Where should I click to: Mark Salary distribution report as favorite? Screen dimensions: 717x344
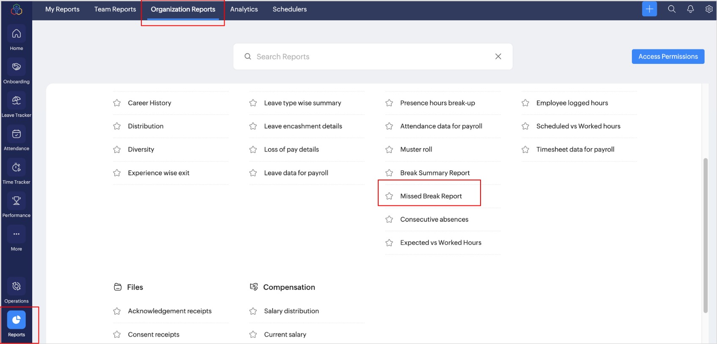point(253,311)
